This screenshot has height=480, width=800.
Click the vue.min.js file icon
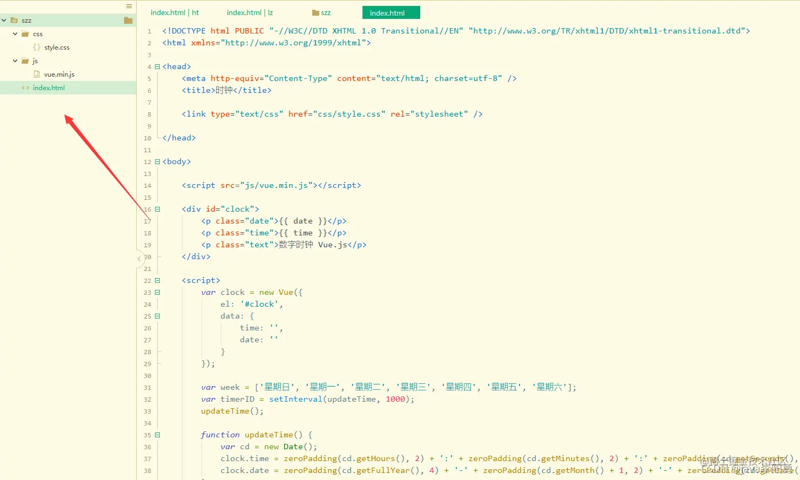[x=37, y=75]
